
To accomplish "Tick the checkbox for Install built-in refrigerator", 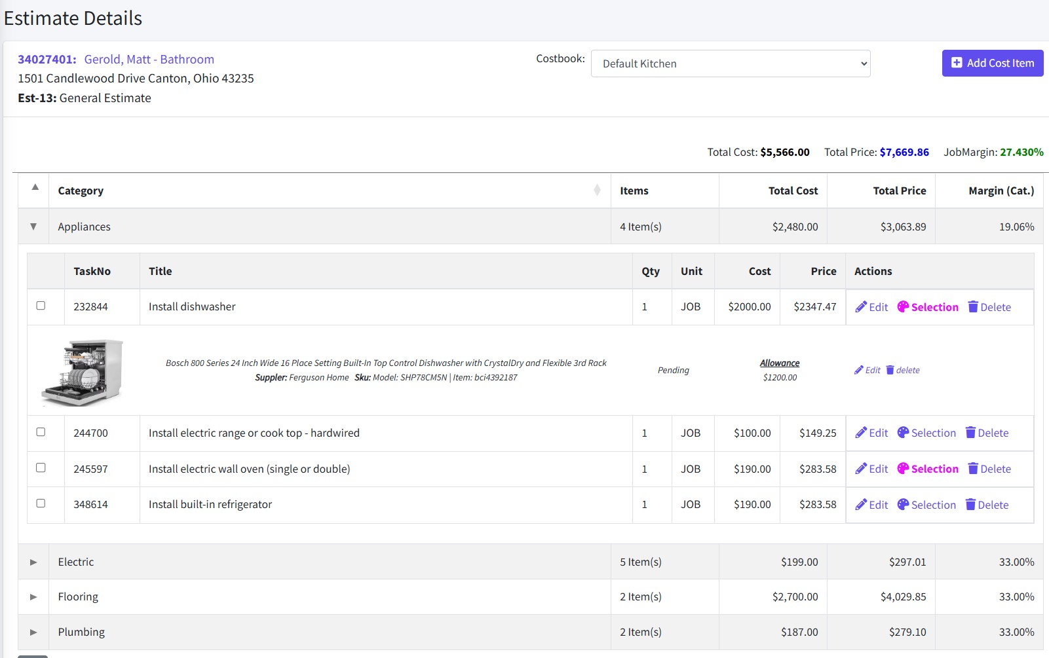I will pyautogui.click(x=41, y=503).
